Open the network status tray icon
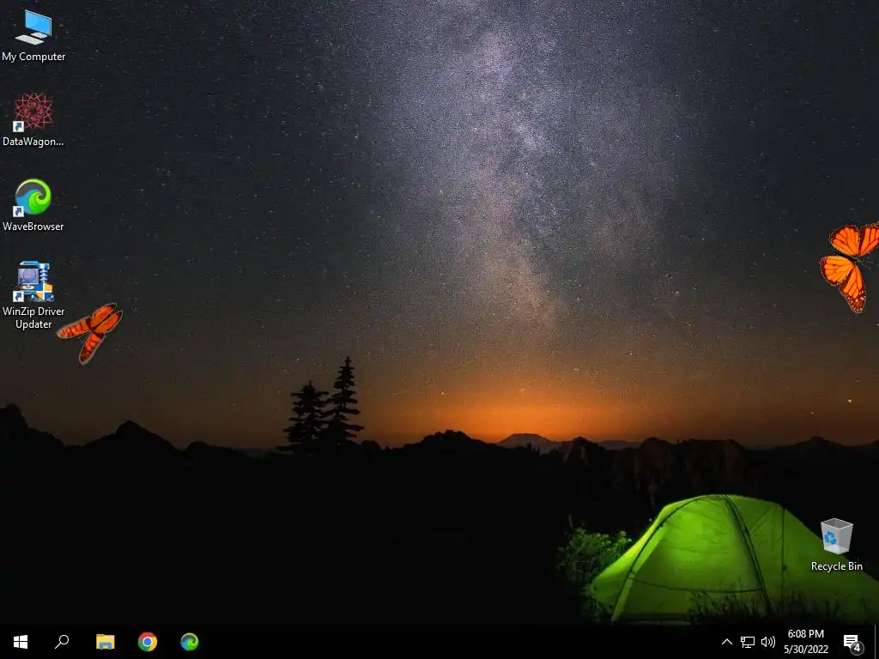The height and width of the screenshot is (659, 879). click(x=748, y=642)
